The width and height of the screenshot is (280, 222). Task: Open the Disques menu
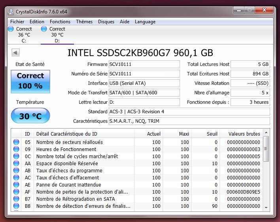[x=106, y=22]
